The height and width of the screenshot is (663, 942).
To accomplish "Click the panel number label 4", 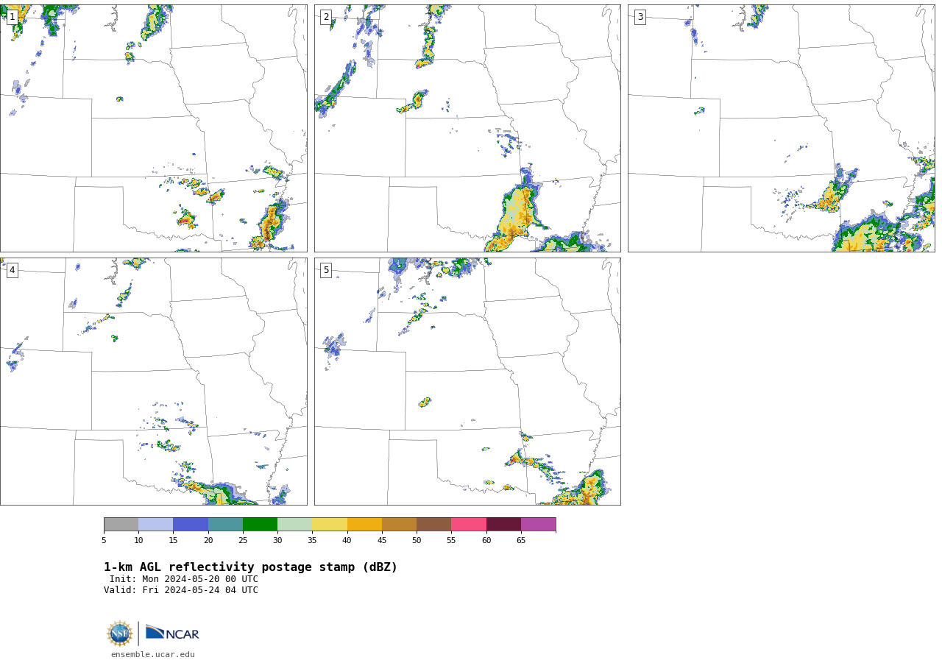I will coord(12,270).
